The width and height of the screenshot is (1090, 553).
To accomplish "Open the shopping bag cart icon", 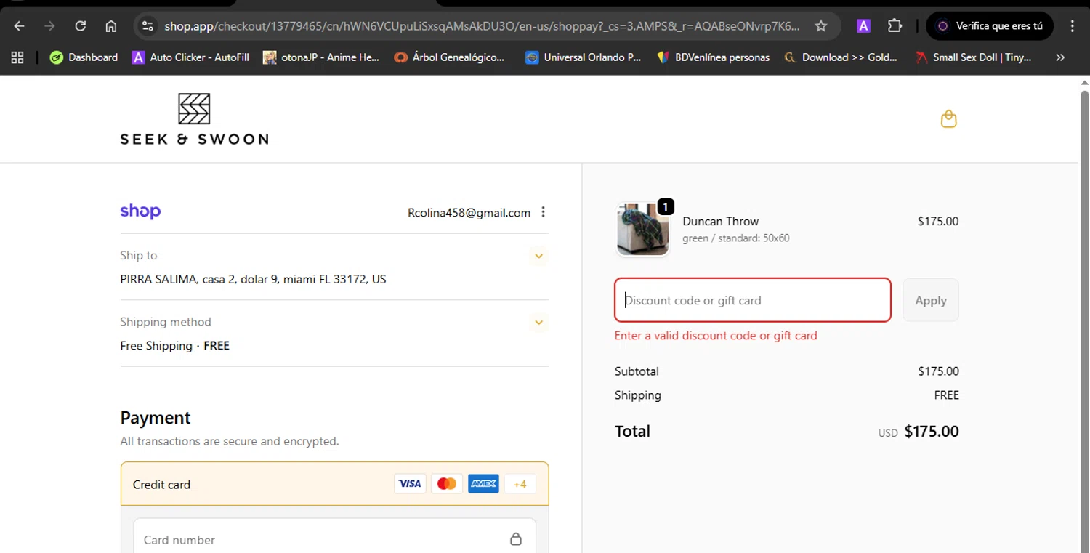I will pyautogui.click(x=948, y=118).
